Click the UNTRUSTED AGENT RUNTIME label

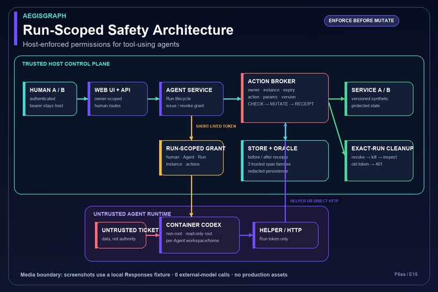[132, 214]
